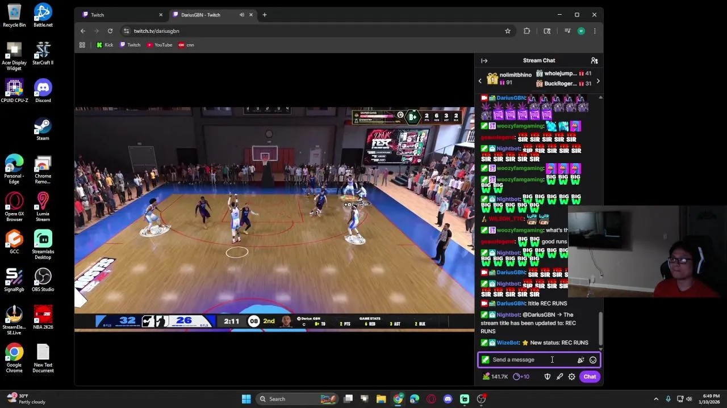Screen dimensions: 727x408
Task: Show previous gift leaderboard entry arrow
Action: tap(480, 81)
